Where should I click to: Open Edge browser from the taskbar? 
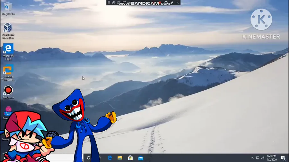coord(110,158)
